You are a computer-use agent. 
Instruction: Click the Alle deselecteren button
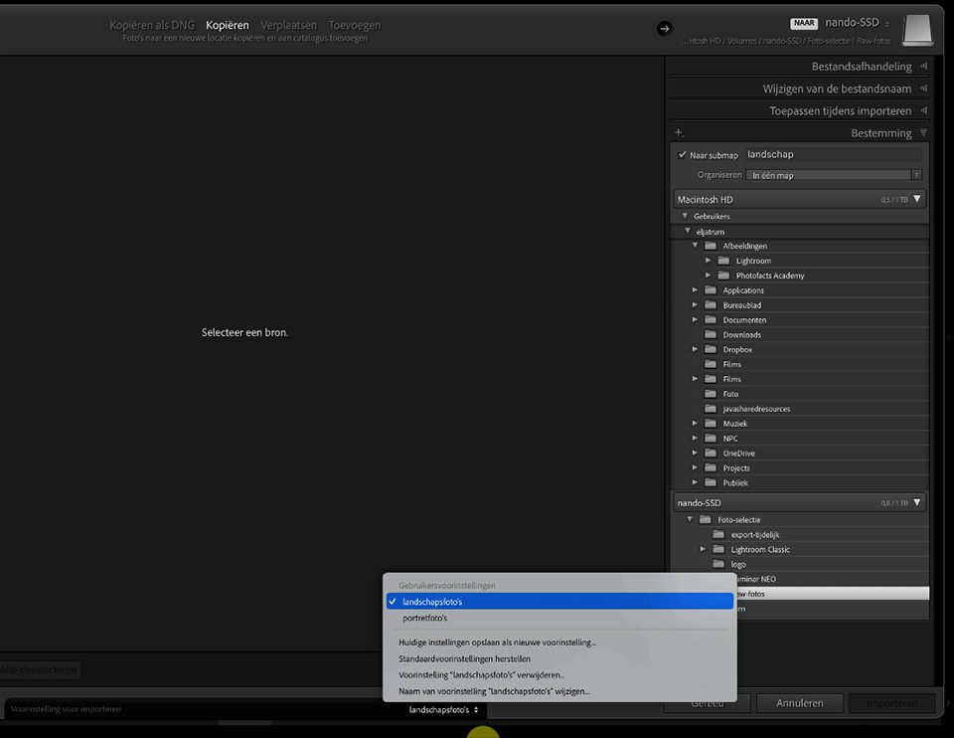pyautogui.click(x=39, y=669)
